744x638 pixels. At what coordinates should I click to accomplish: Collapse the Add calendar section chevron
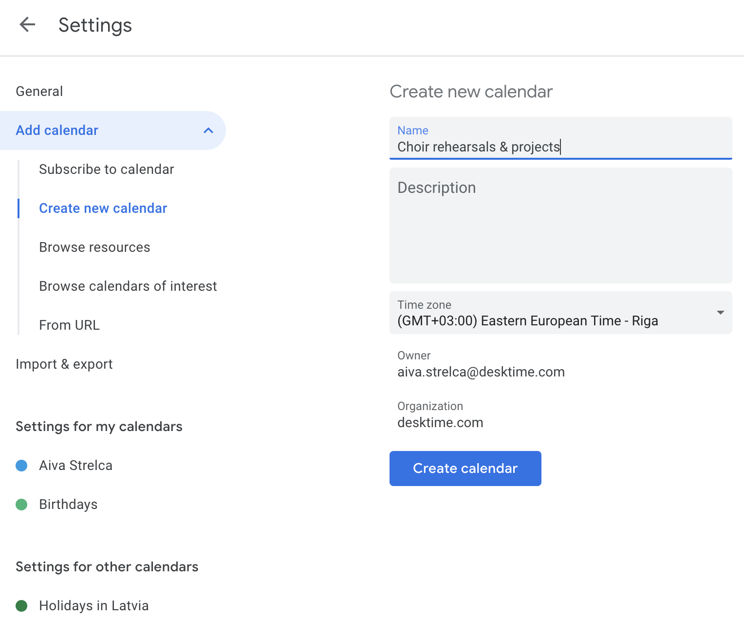(x=208, y=131)
